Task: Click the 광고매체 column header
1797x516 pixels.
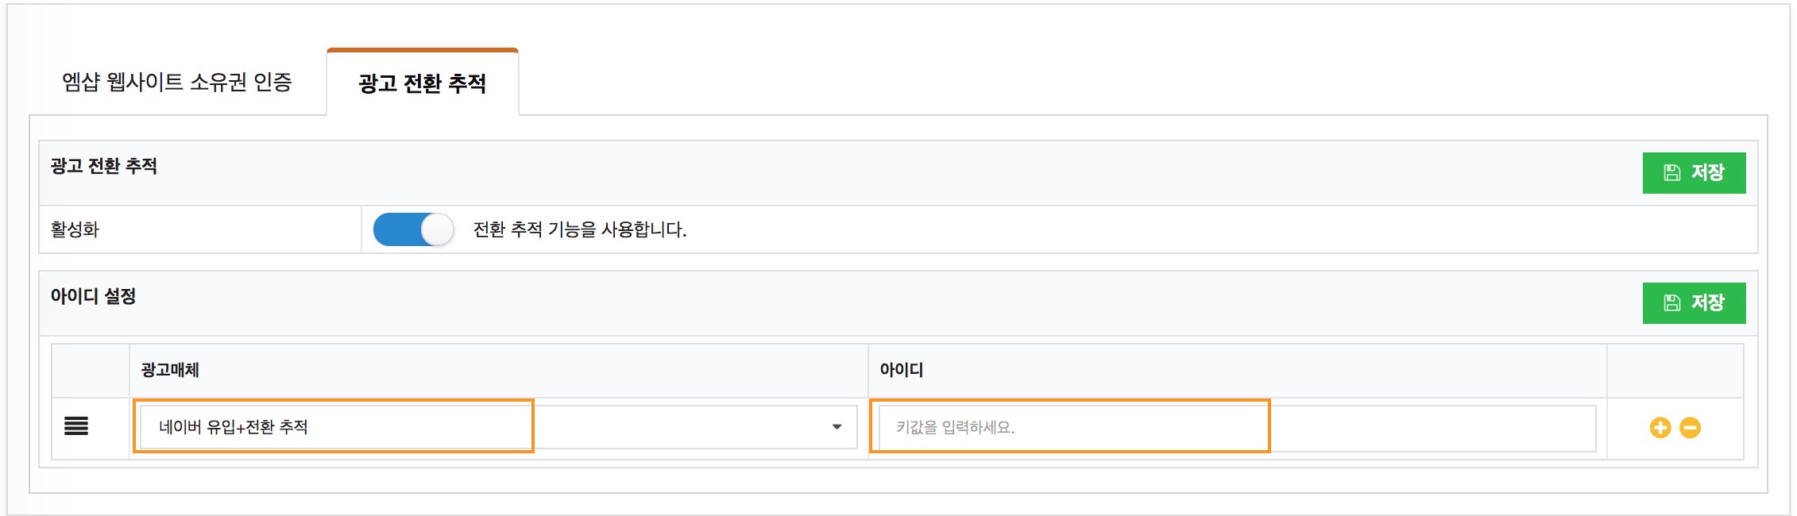Action: pyautogui.click(x=170, y=370)
